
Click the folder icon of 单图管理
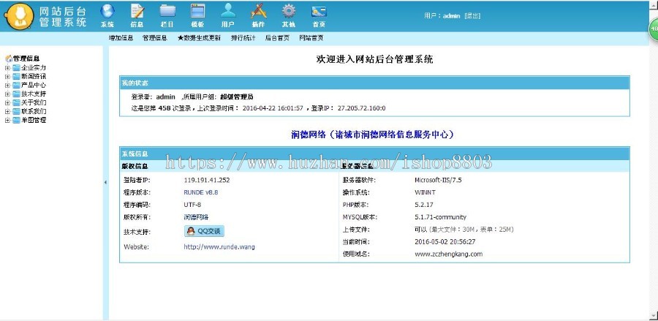coord(16,121)
